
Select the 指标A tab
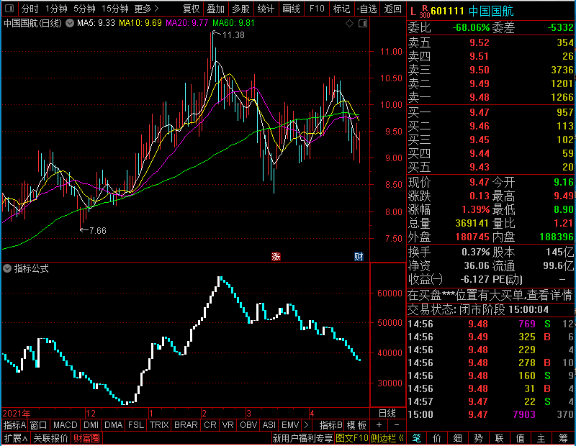(x=14, y=425)
